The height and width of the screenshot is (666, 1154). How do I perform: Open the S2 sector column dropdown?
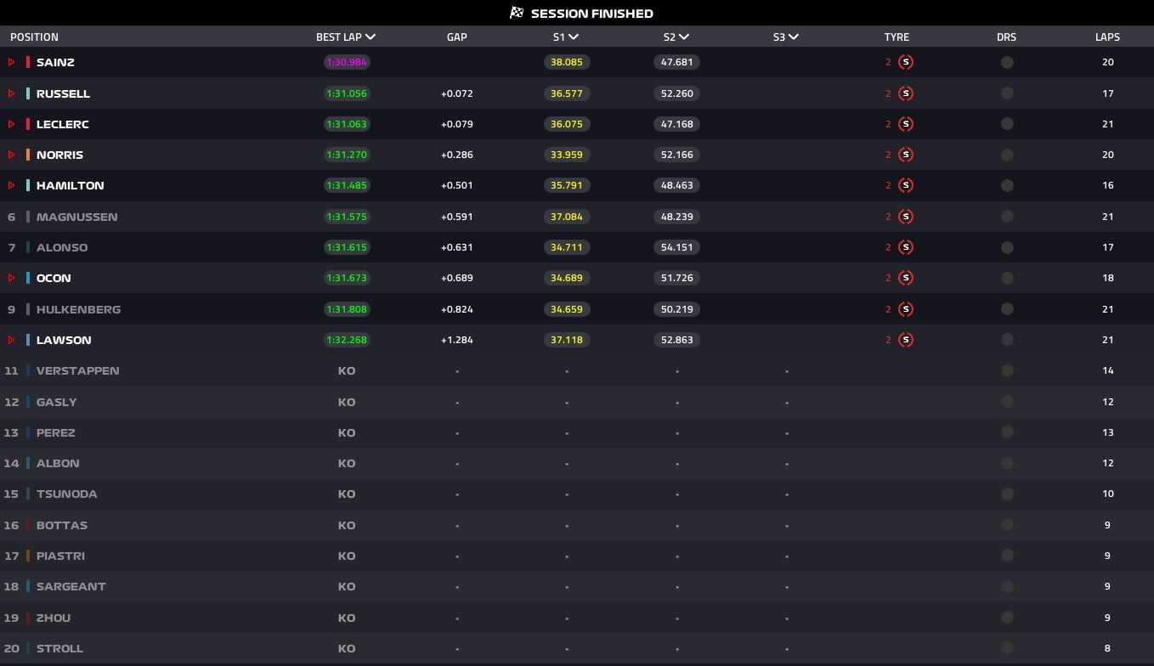tap(684, 37)
